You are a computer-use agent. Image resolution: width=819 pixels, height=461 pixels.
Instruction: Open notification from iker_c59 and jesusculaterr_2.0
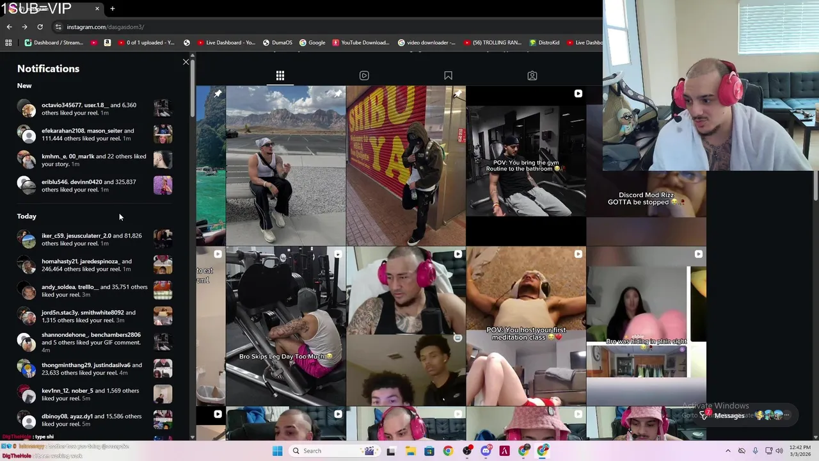click(x=95, y=239)
